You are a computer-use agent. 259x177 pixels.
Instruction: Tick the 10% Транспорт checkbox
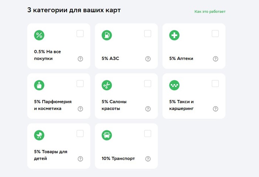tap(148, 134)
